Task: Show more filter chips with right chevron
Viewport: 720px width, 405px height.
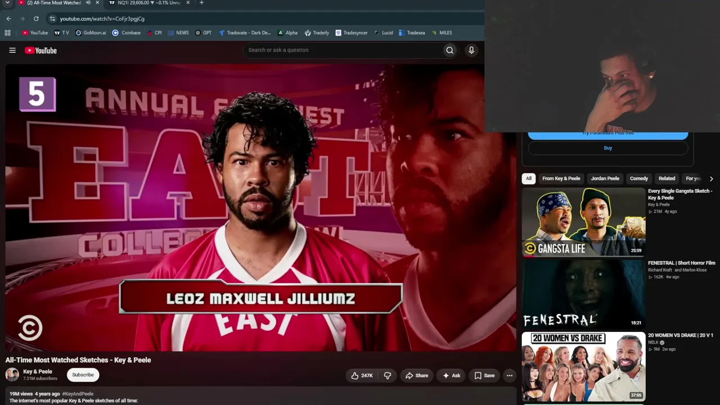Action: pos(711,178)
